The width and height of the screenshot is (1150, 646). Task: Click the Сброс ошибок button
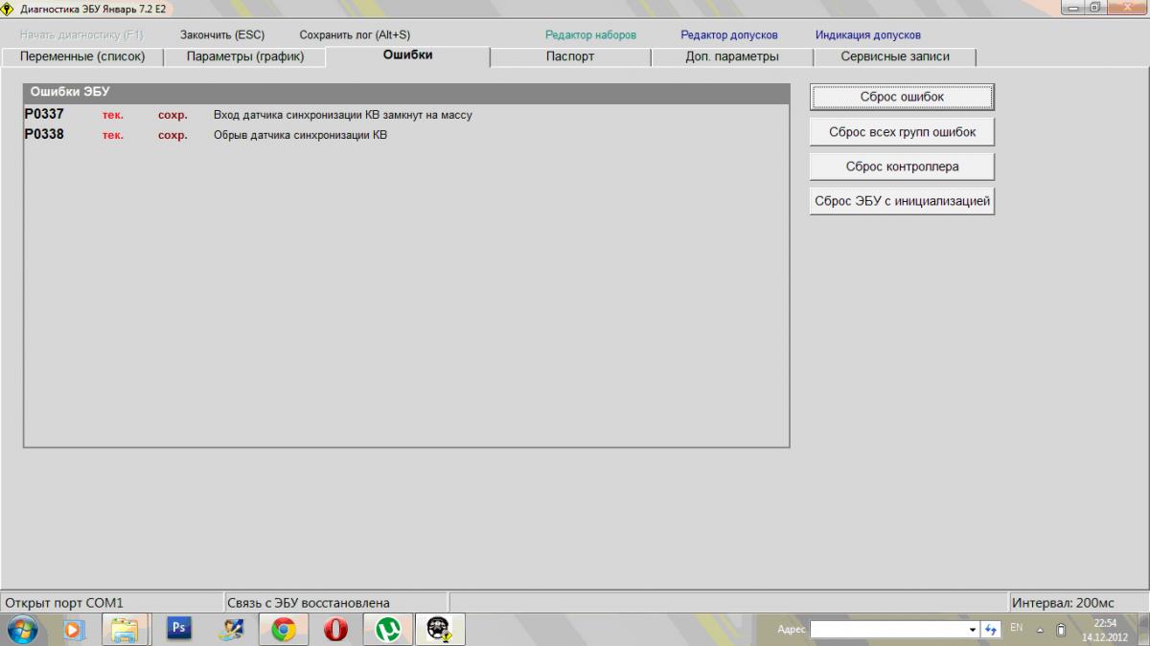[902, 97]
